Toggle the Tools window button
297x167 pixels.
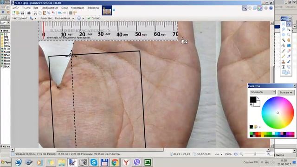click(245, 8)
